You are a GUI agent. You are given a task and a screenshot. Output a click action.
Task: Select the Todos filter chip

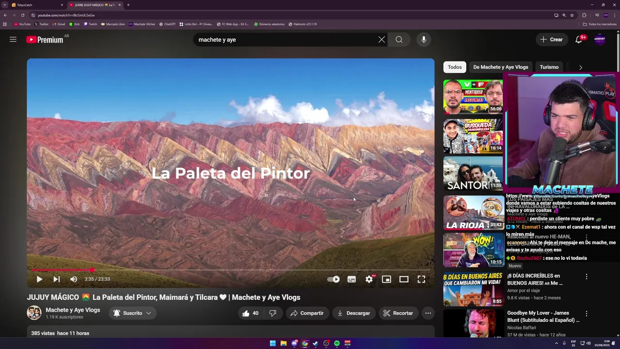coord(455,67)
